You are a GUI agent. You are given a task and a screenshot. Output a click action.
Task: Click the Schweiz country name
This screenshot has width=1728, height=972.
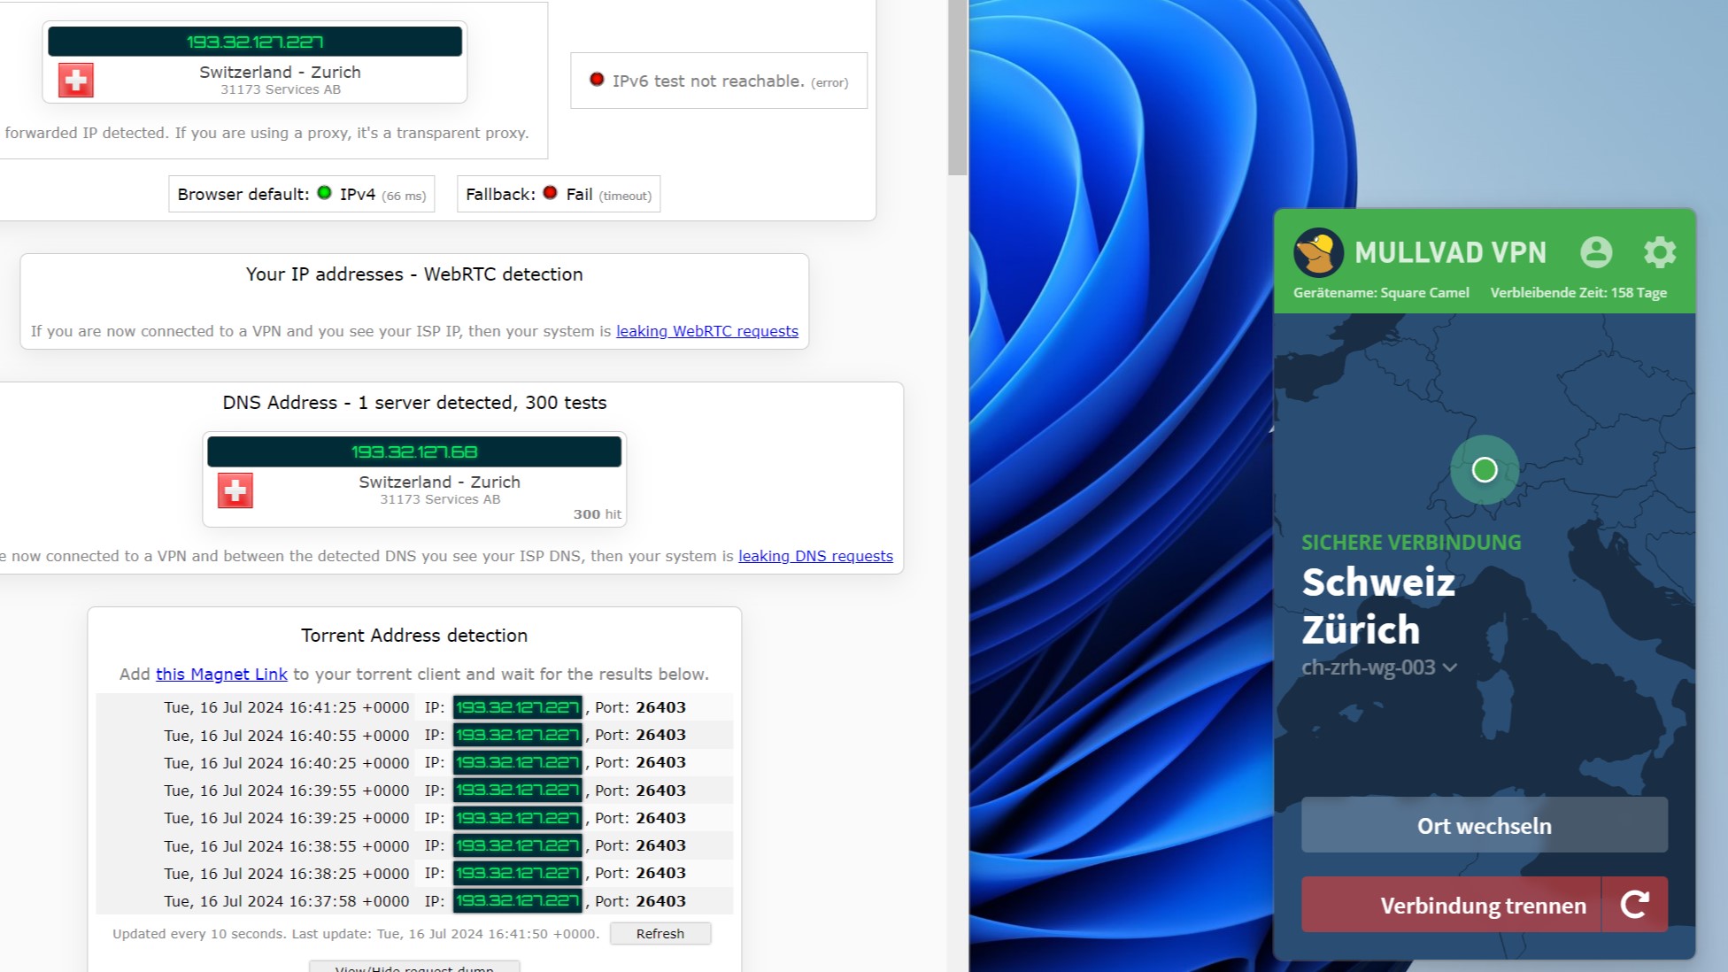pyautogui.click(x=1378, y=582)
